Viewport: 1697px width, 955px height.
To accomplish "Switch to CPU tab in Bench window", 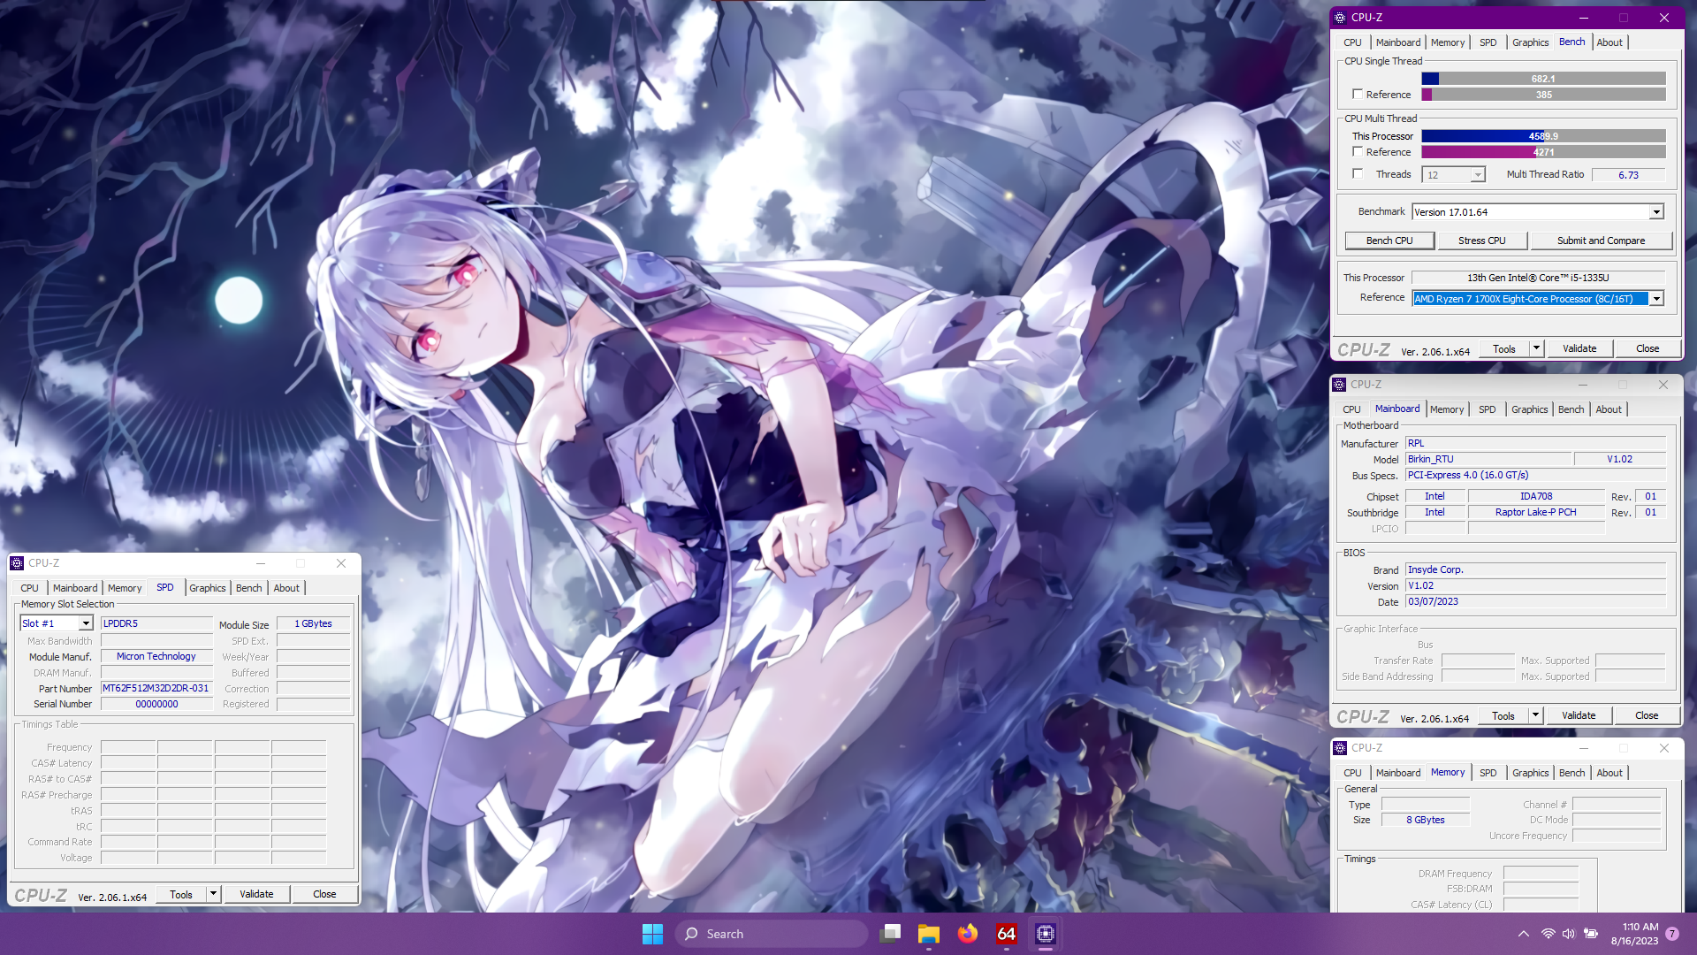I will tap(1352, 42).
